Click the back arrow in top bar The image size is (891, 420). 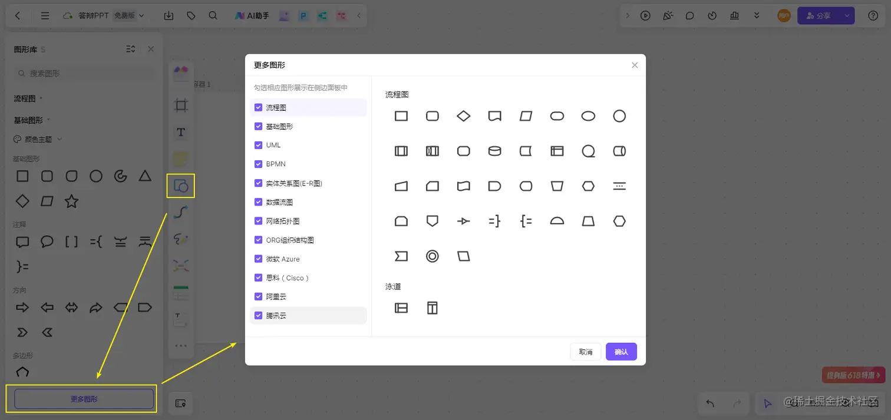[17, 16]
